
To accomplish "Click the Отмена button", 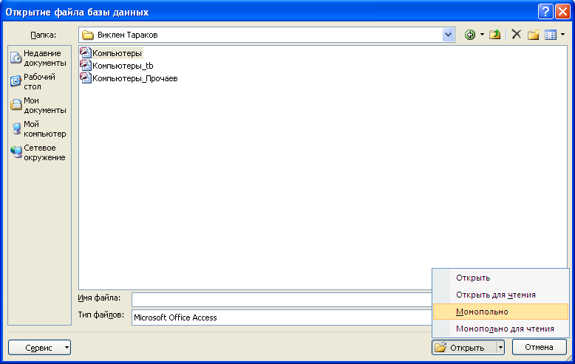I will click(539, 347).
